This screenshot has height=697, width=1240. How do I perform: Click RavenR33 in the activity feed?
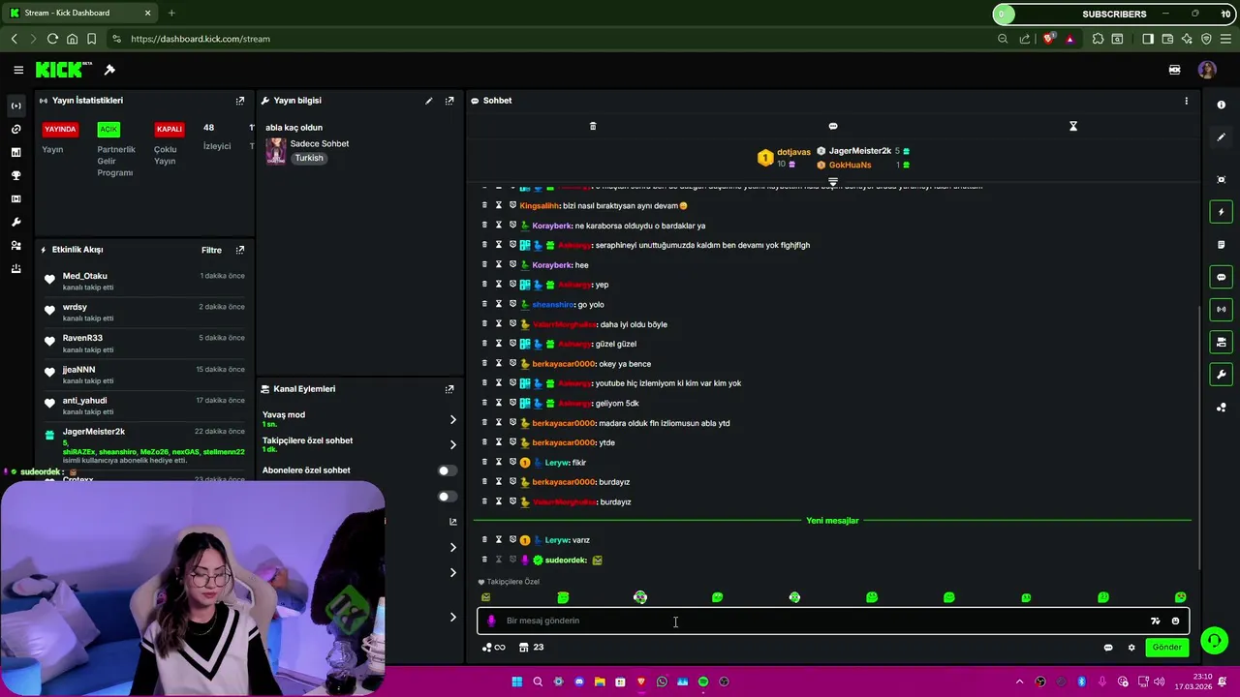(x=82, y=338)
